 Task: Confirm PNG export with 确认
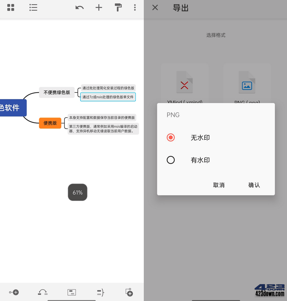point(254,185)
